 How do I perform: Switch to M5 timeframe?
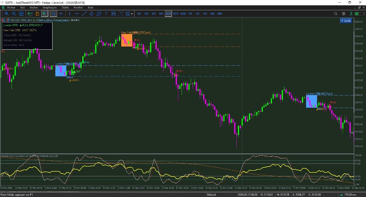coord(161,14)
